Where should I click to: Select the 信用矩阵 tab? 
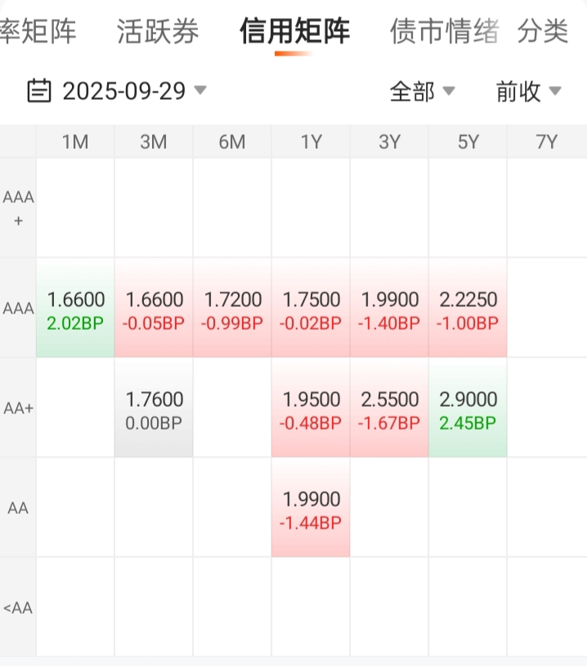pyautogui.click(x=294, y=32)
